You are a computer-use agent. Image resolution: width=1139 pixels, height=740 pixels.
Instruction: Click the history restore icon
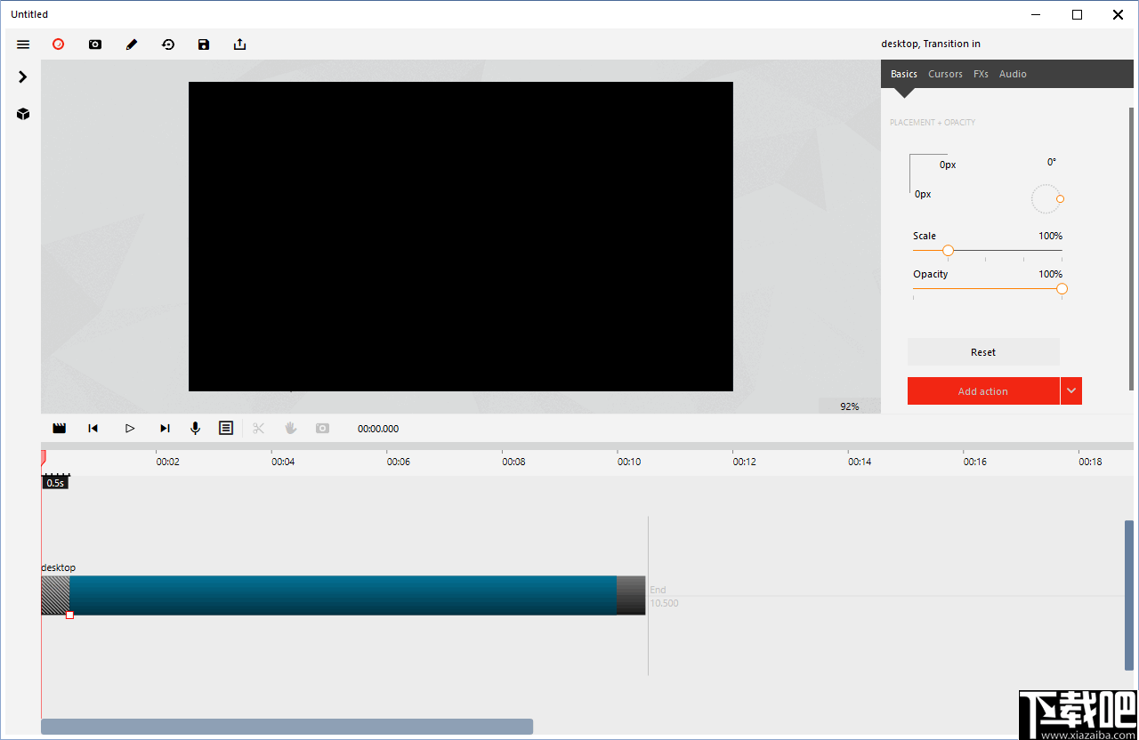pyautogui.click(x=168, y=44)
